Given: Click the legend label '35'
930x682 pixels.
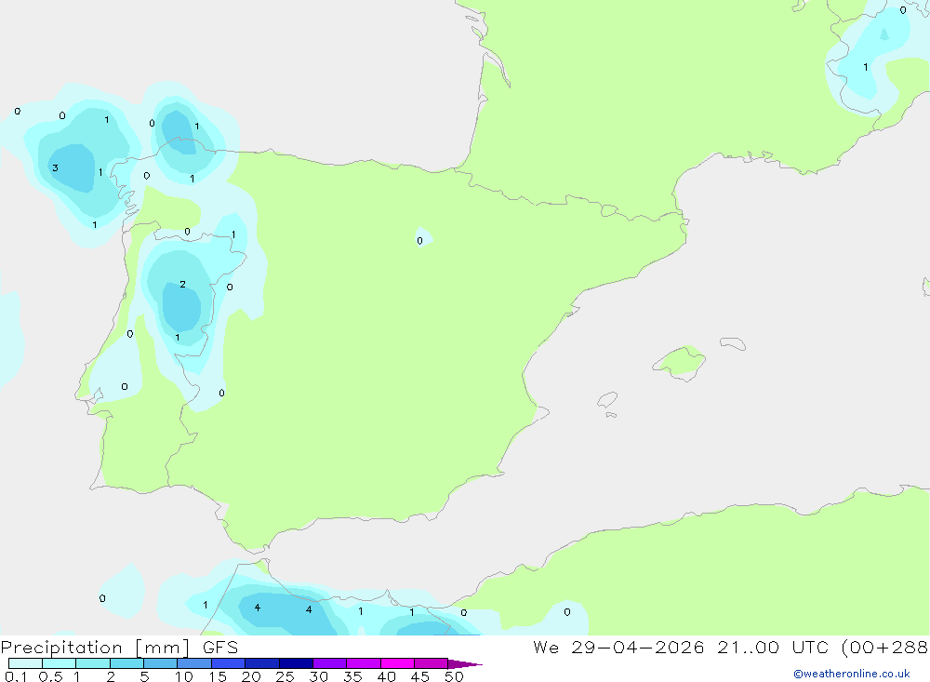Looking at the screenshot, I should (x=352, y=676).
